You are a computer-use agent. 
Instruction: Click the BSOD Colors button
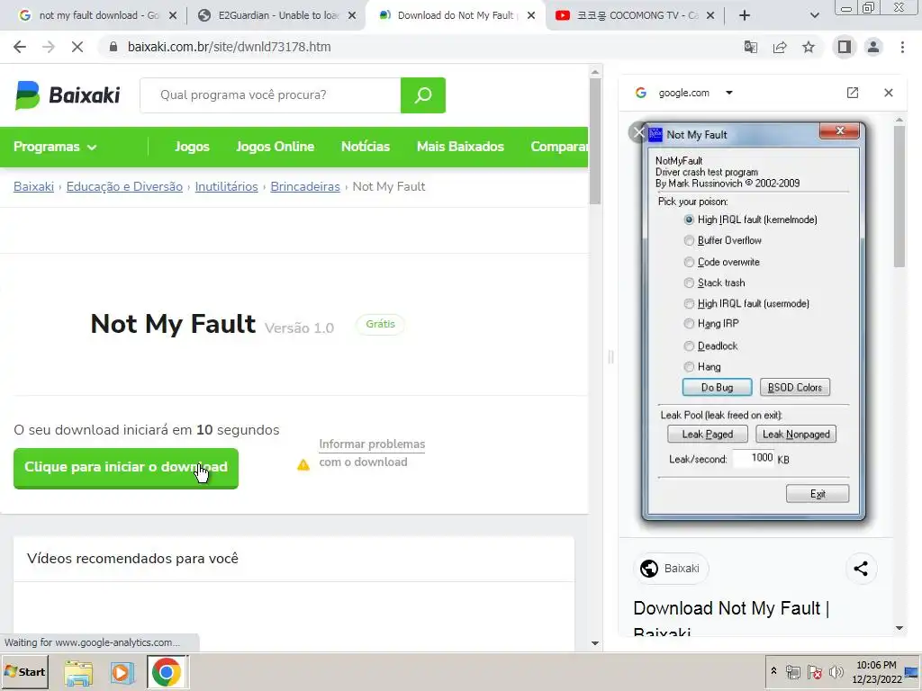794,387
